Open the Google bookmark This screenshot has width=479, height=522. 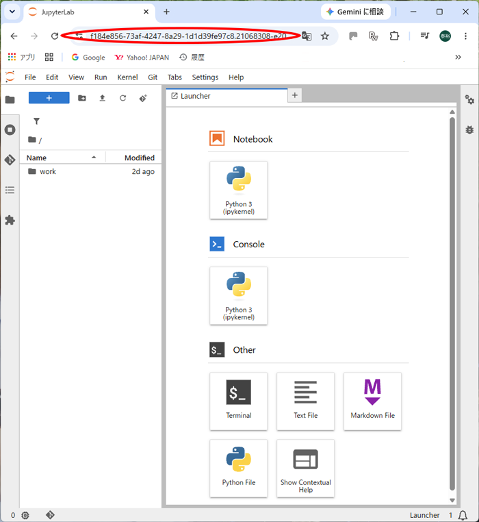[x=88, y=58]
